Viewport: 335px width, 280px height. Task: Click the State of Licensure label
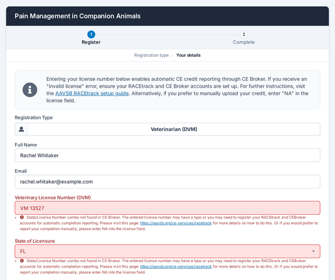coord(35,241)
